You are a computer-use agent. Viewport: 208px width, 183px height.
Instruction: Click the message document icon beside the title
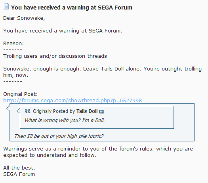point(6,6)
